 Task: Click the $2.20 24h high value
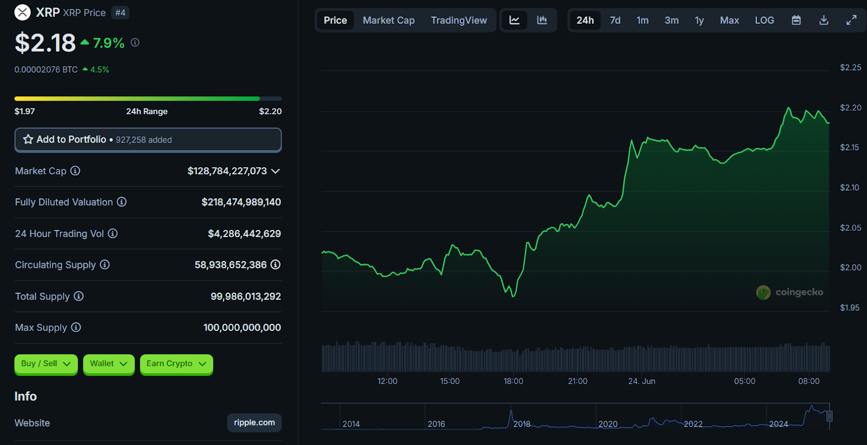270,111
